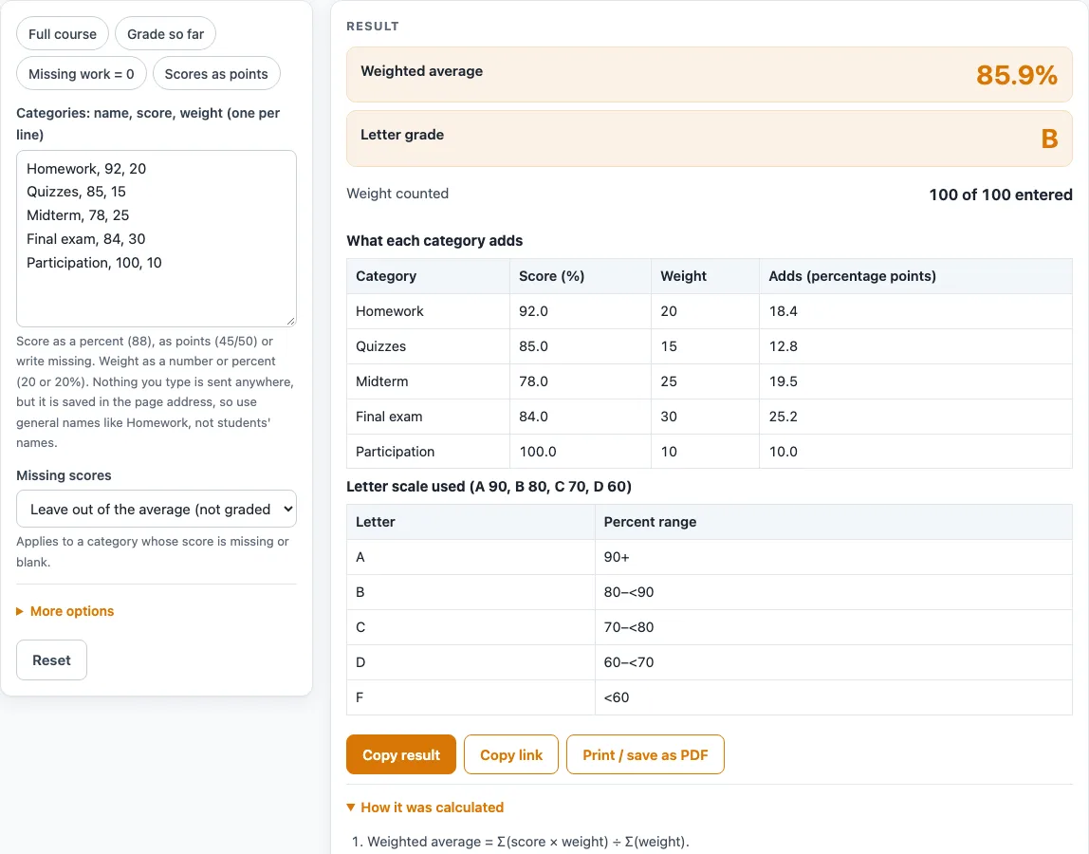This screenshot has width=1089, height=854.
Task: Click the <60 range for letter F
Action: click(x=617, y=696)
